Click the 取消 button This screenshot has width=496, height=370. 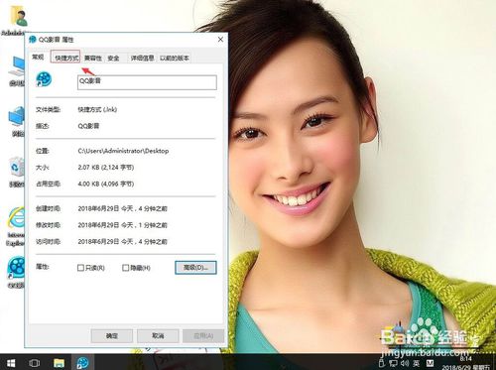158,335
